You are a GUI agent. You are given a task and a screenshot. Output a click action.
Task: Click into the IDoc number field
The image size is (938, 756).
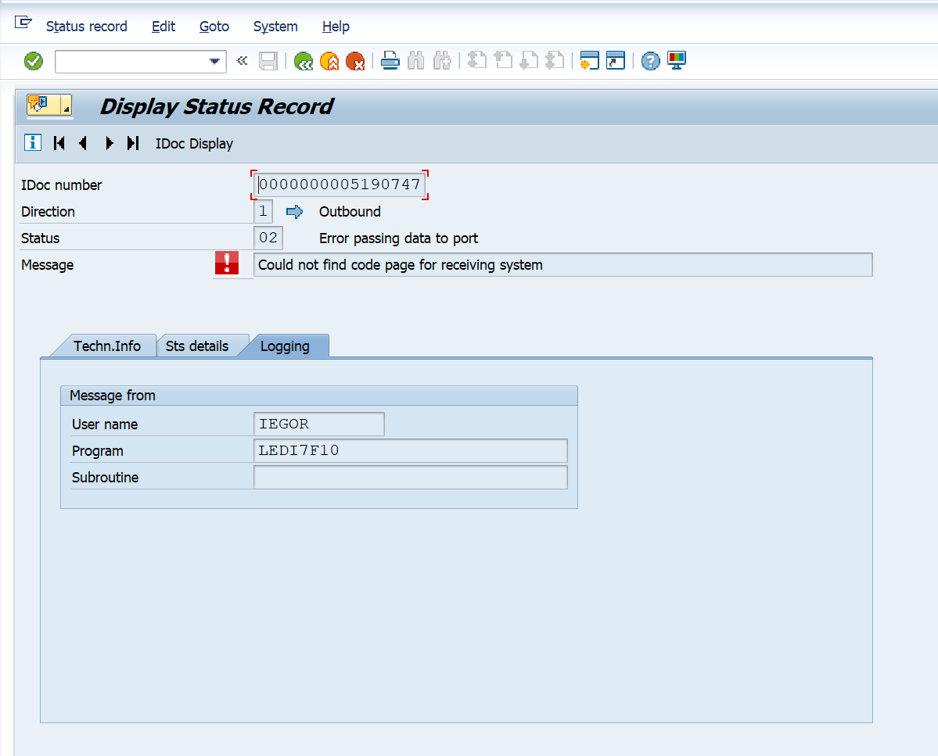click(x=340, y=185)
